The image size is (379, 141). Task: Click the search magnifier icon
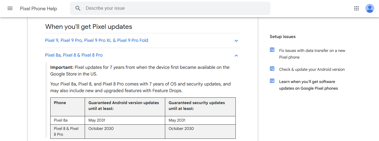pyautogui.click(x=78, y=8)
